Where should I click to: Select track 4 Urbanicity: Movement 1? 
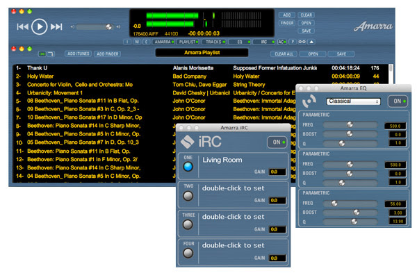point(155,93)
